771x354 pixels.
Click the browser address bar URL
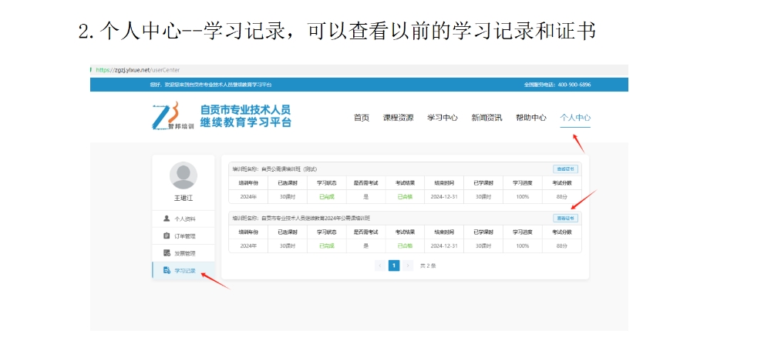pyautogui.click(x=138, y=69)
